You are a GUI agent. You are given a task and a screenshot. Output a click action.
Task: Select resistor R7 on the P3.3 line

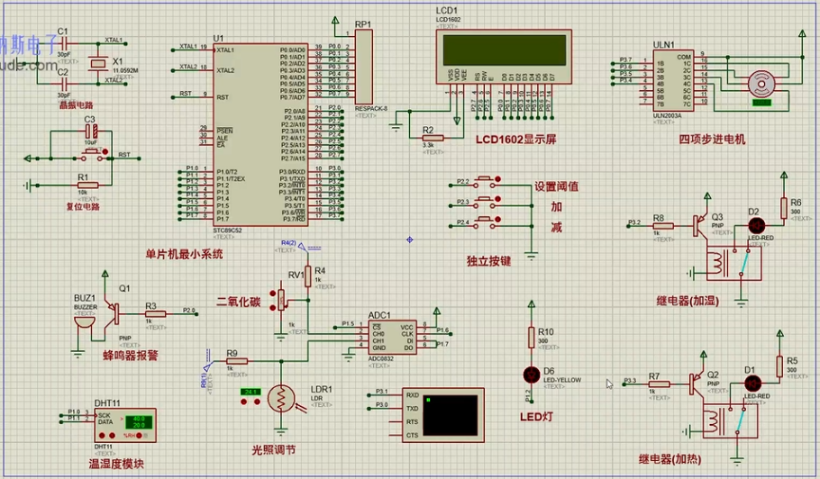click(x=659, y=384)
